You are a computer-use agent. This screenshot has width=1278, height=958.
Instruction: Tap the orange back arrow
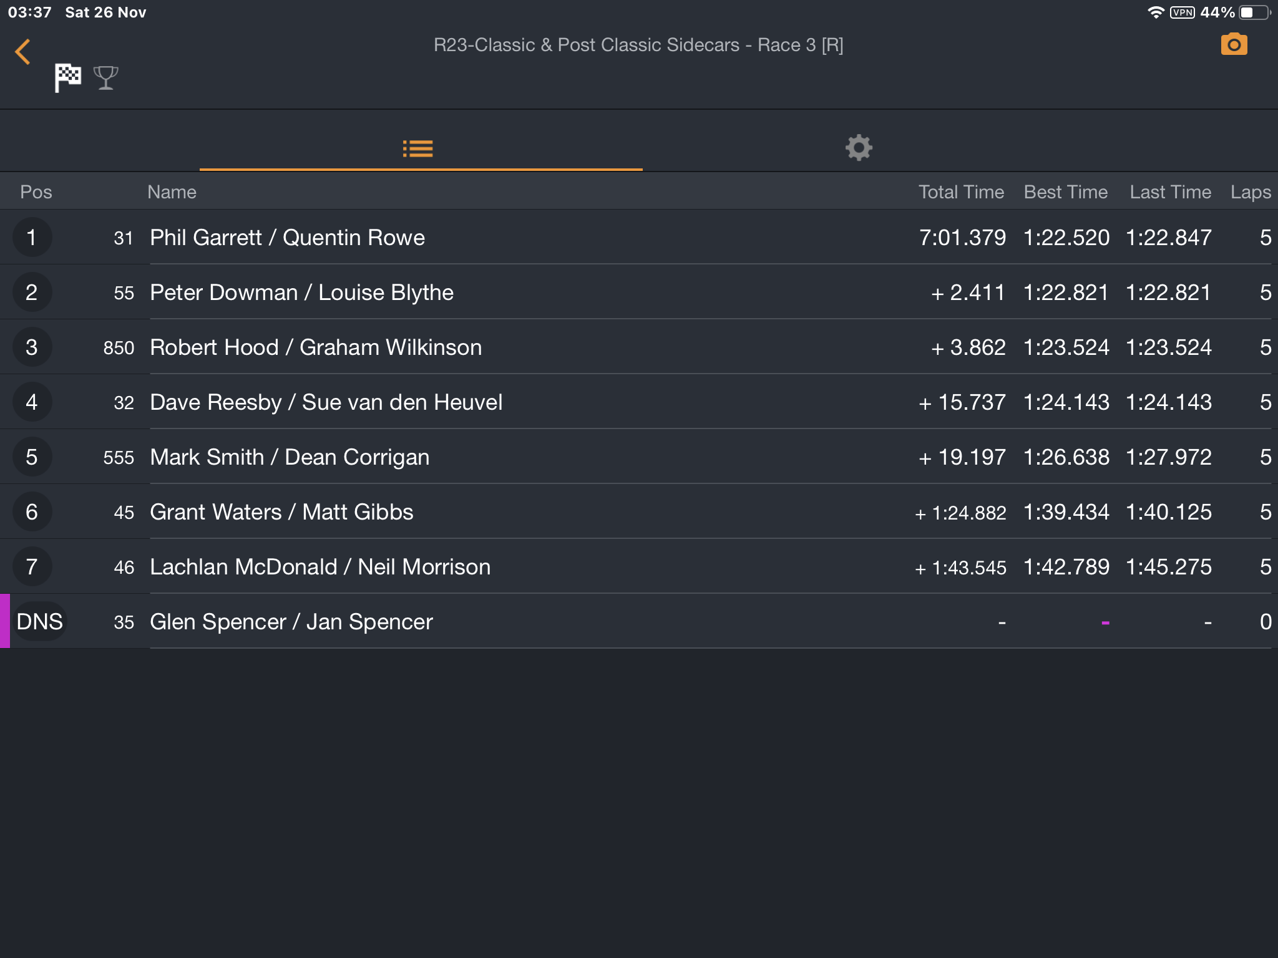click(x=23, y=52)
